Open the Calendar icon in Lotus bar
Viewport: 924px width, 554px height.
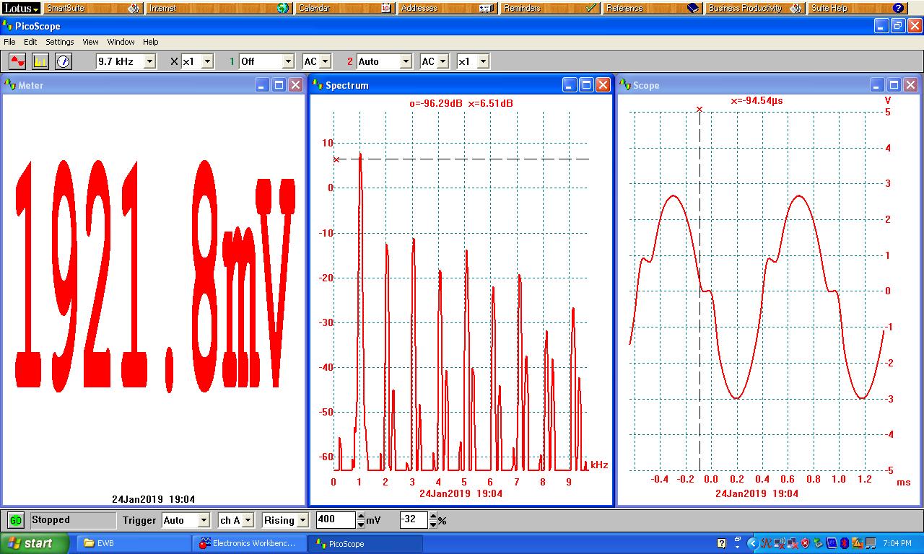(x=385, y=8)
